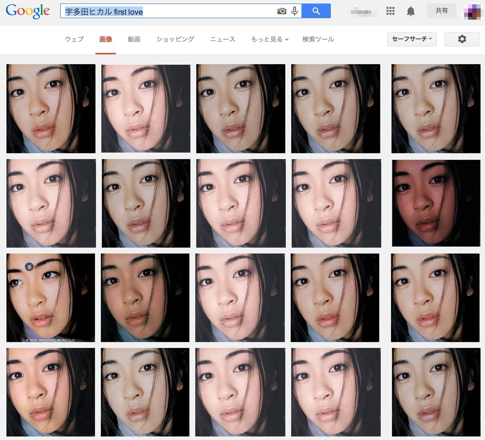The height and width of the screenshot is (440, 485).
Task: Click the microphone voice search icon
Action: tap(294, 11)
